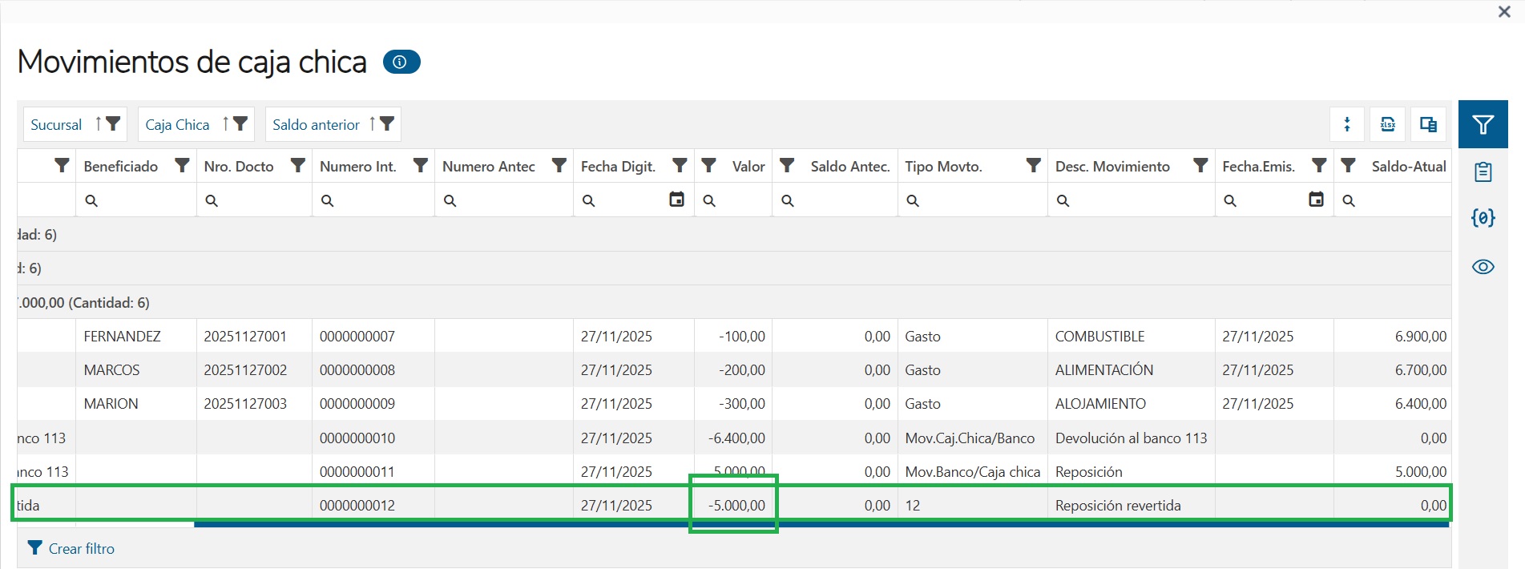Image resolution: width=1525 pixels, height=569 pixels.
Task: Open filter for Beneficiado column
Action: [x=183, y=166]
